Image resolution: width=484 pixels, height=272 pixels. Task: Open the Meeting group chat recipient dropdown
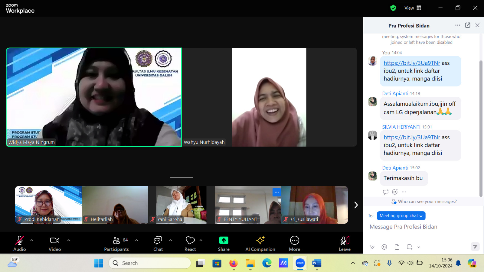(x=401, y=216)
